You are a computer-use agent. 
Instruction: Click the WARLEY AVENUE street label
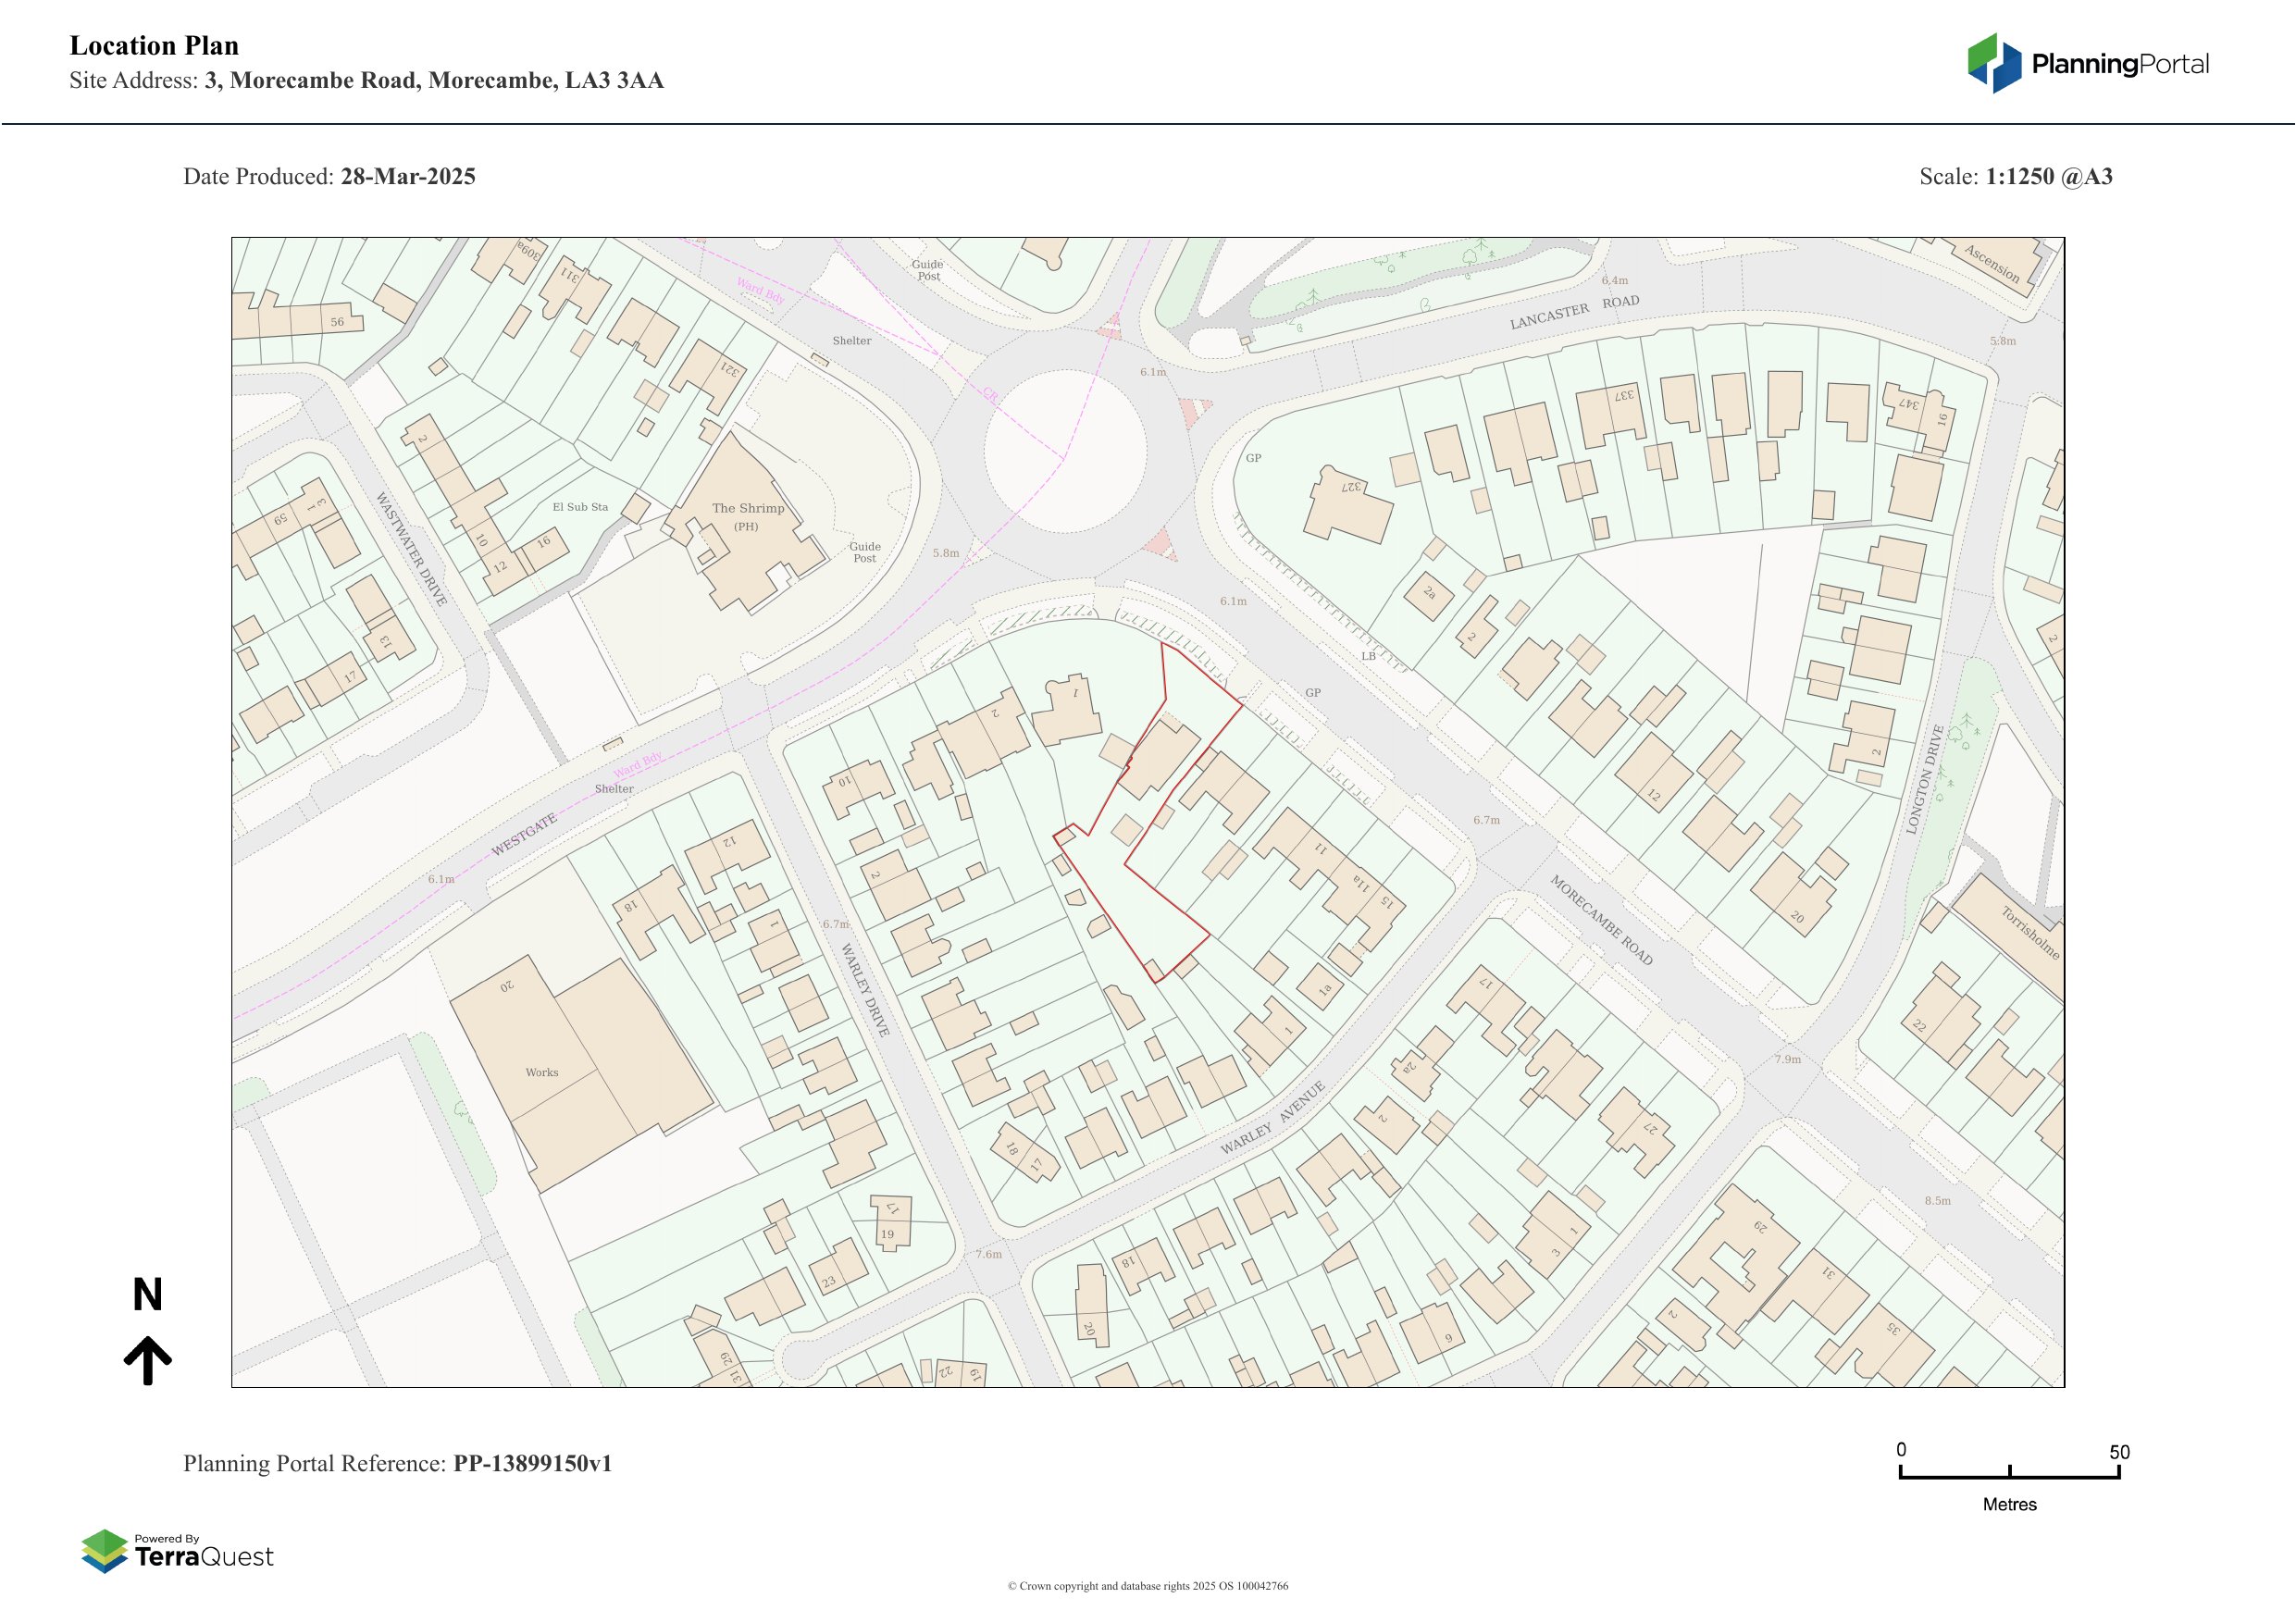pyautogui.click(x=1272, y=1118)
